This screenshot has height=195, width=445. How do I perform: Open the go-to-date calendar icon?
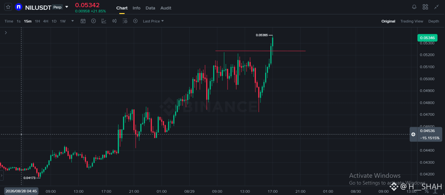(x=83, y=21)
